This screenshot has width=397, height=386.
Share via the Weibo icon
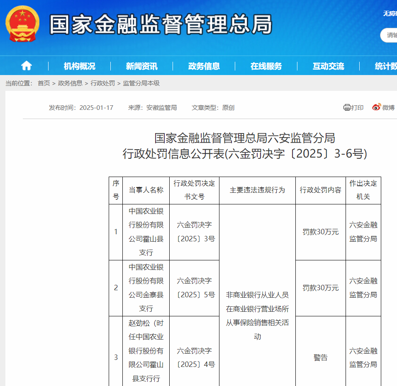click(377, 107)
